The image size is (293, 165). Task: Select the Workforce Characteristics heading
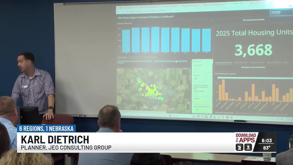click(x=253, y=67)
